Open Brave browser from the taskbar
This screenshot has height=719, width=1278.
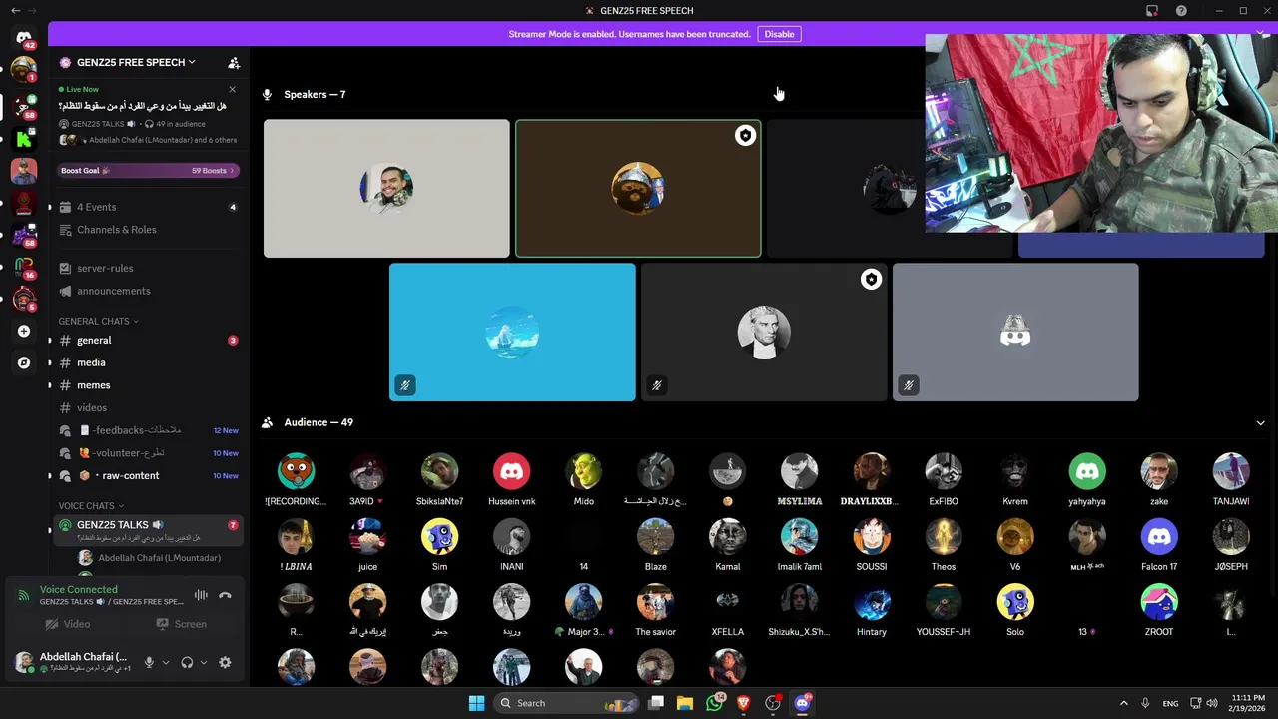pos(743,703)
